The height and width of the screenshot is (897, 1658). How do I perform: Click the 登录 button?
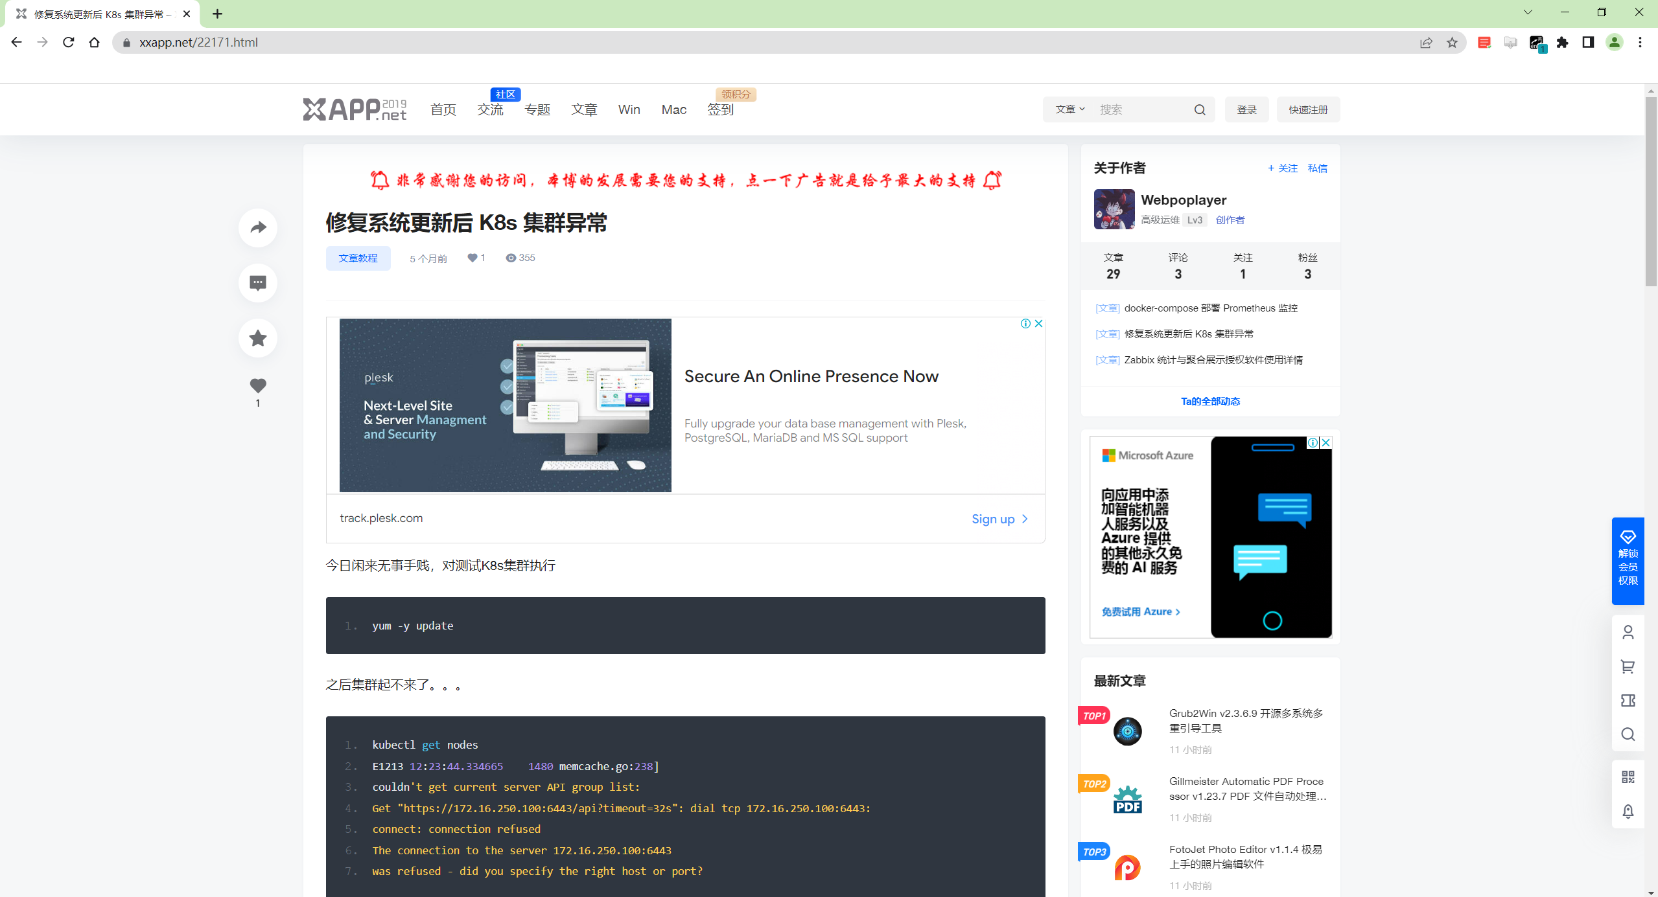pos(1246,109)
